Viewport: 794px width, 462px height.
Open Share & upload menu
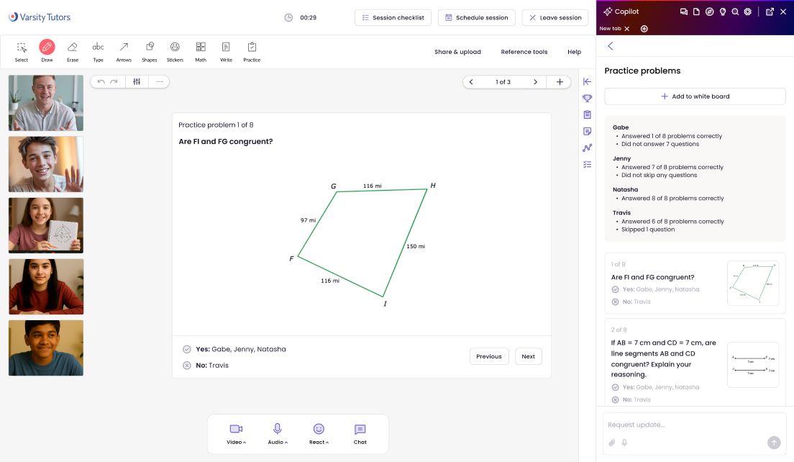click(457, 52)
